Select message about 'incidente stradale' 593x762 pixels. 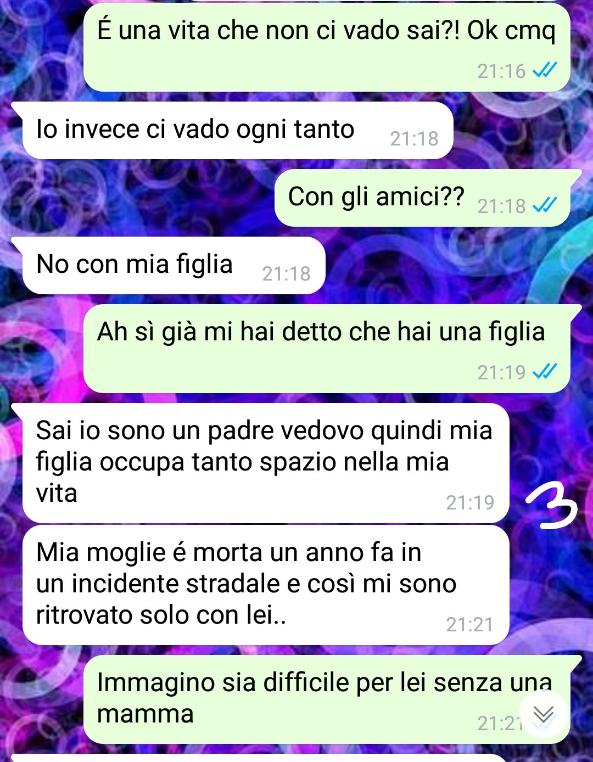(266, 585)
